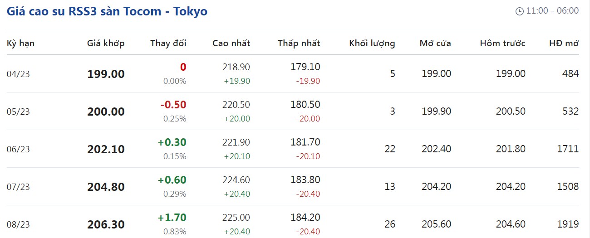Click the Khối lượng column header
This screenshot has width=590, height=238.
point(372,44)
